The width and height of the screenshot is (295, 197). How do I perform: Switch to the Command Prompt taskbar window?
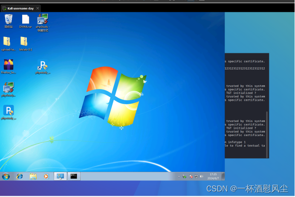[x=74, y=176]
